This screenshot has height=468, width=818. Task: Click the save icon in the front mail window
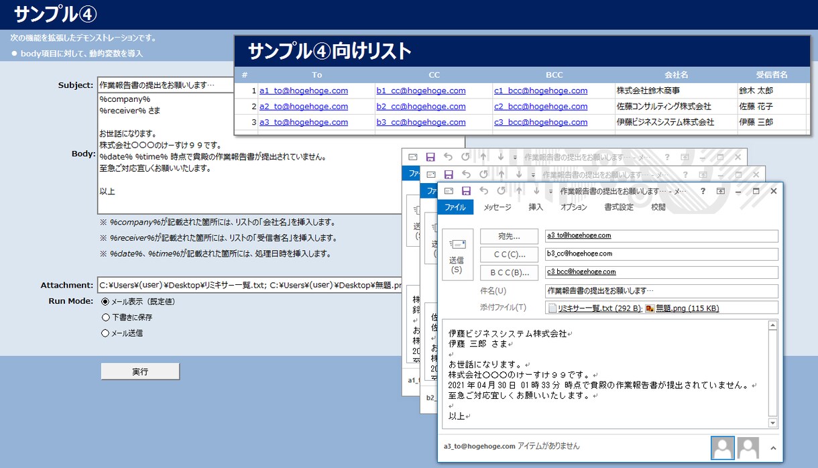pyautogui.click(x=466, y=191)
